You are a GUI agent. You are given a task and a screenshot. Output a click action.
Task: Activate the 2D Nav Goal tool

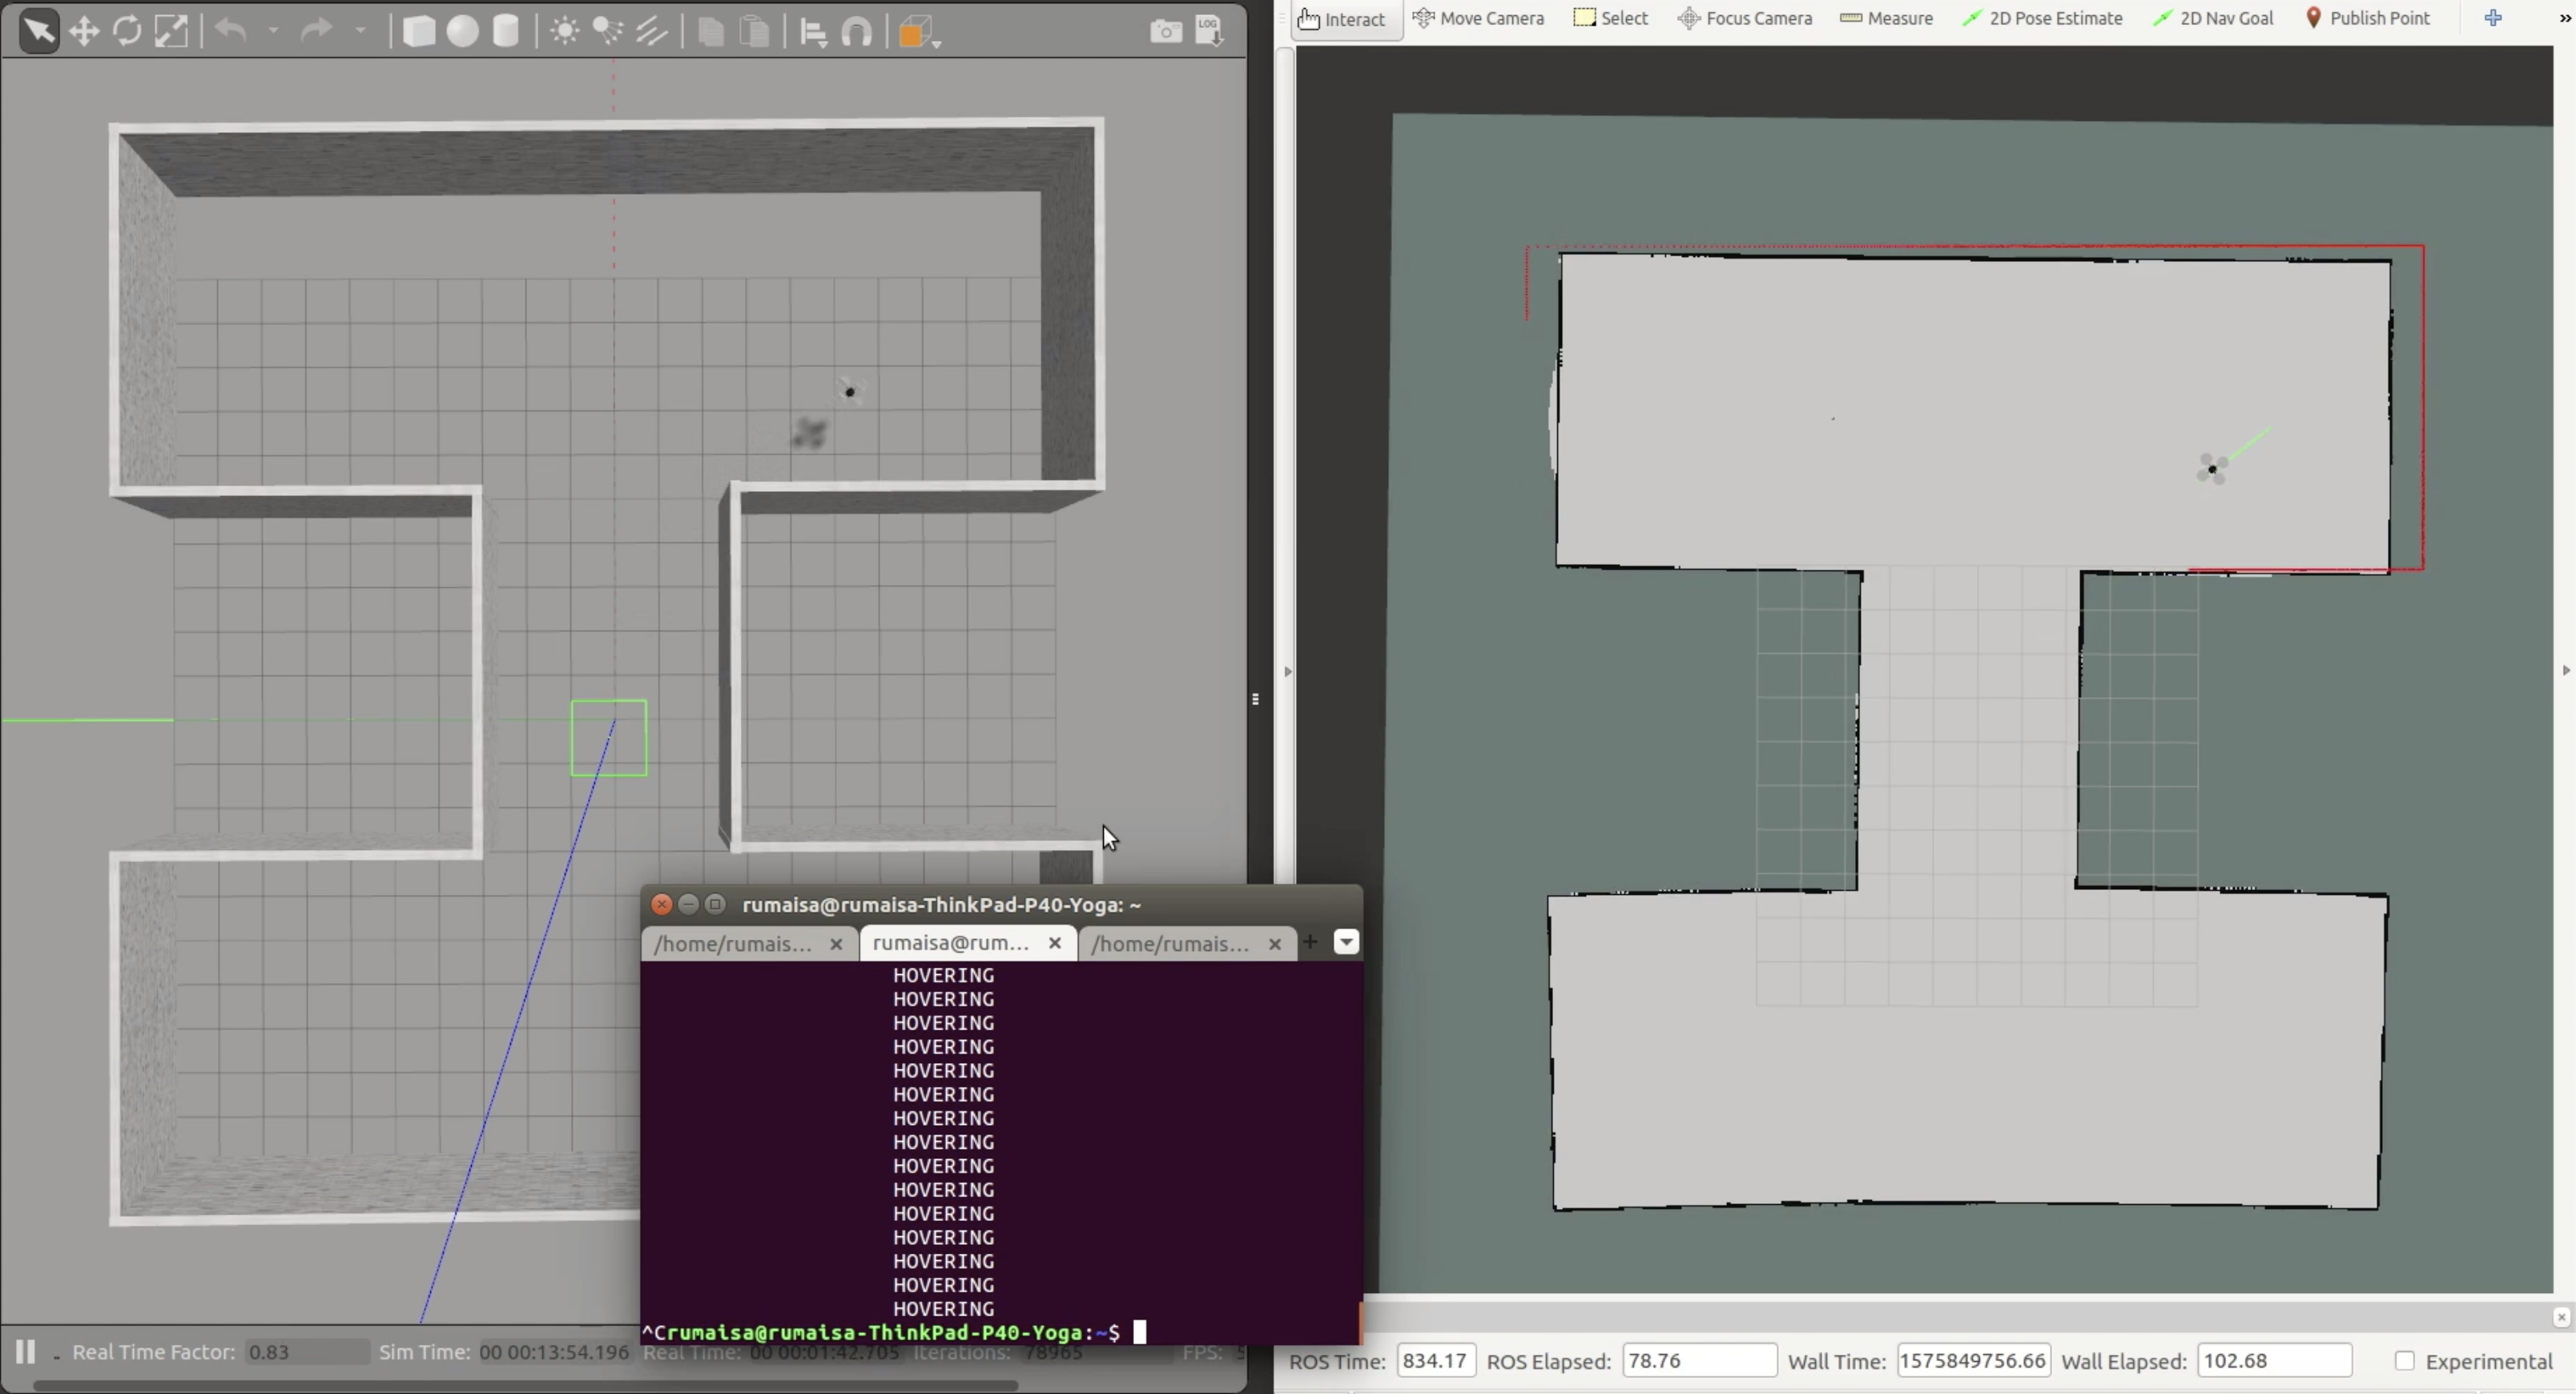2213,18
